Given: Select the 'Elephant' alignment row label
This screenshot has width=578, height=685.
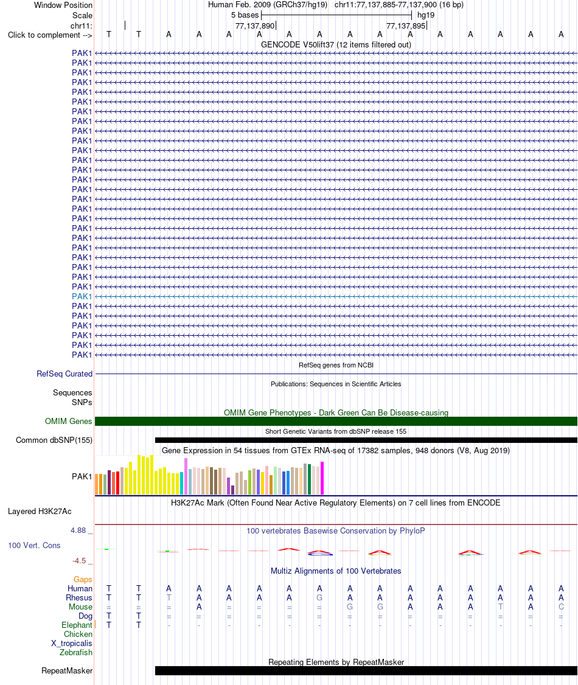Looking at the screenshot, I should point(77,625).
